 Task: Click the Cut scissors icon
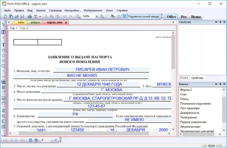46,17
